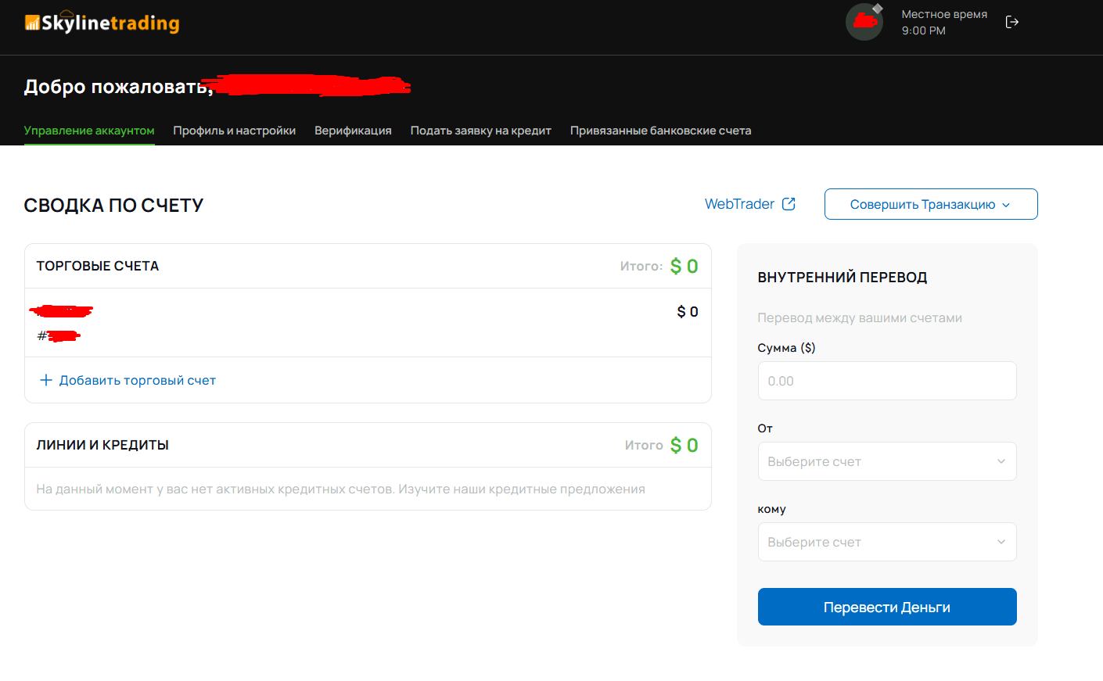Screen dimensions: 1103x681
Task: Open Подать заявку на кредит tab
Action: pyautogui.click(x=480, y=131)
